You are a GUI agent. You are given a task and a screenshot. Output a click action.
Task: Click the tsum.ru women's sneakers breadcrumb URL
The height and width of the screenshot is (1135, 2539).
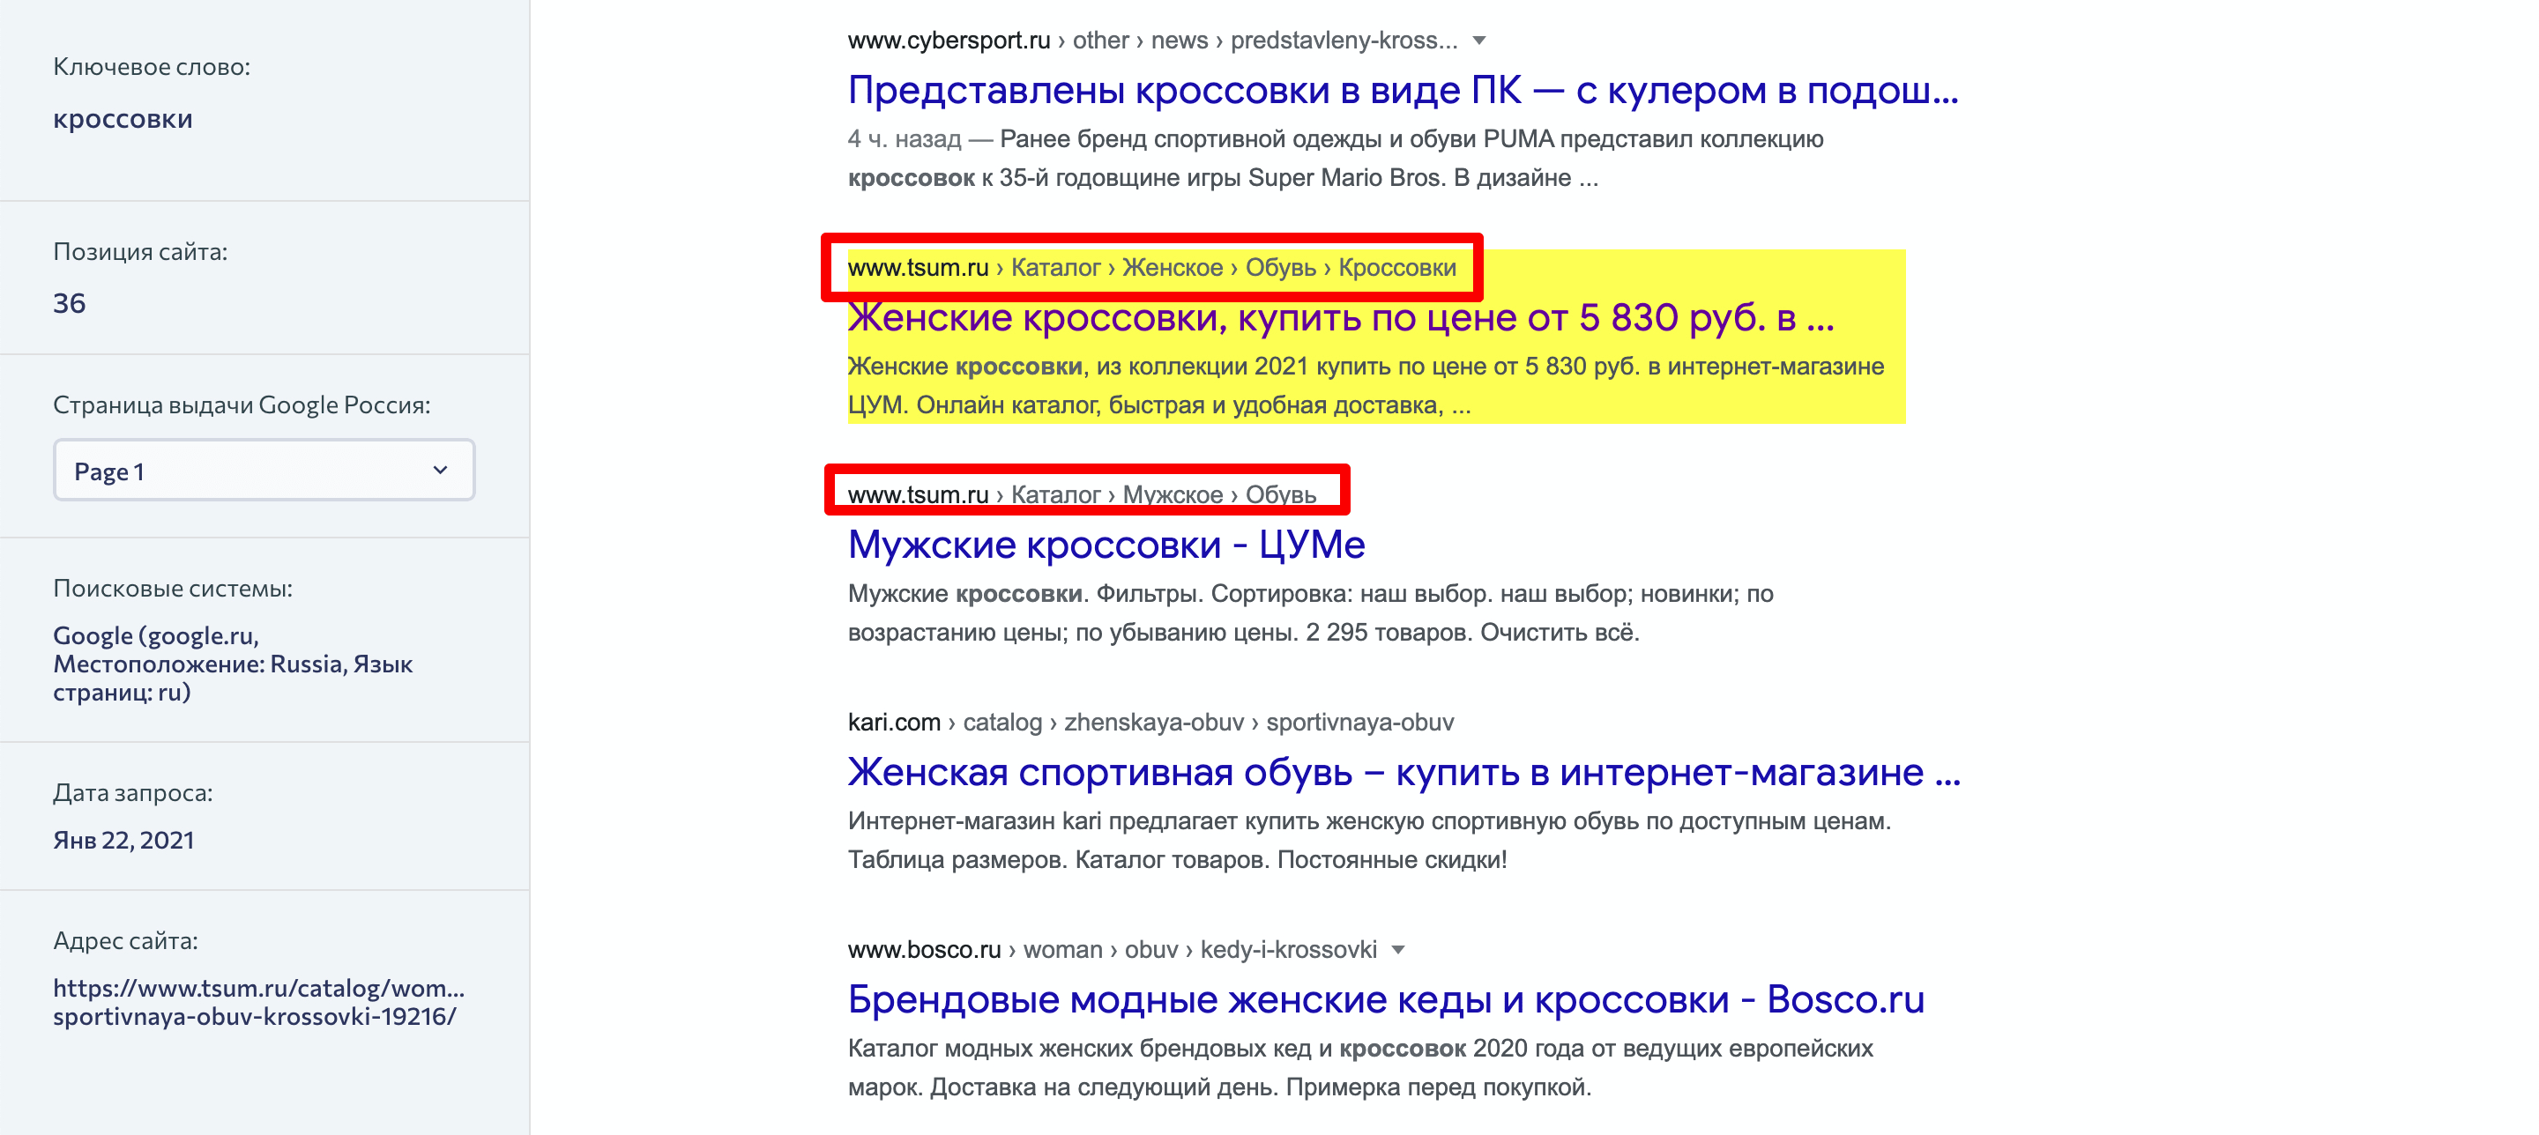(1151, 267)
